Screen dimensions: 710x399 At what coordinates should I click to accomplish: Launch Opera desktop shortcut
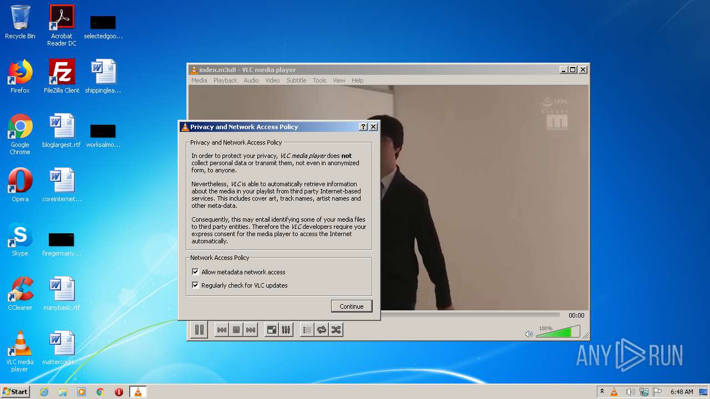(x=20, y=185)
